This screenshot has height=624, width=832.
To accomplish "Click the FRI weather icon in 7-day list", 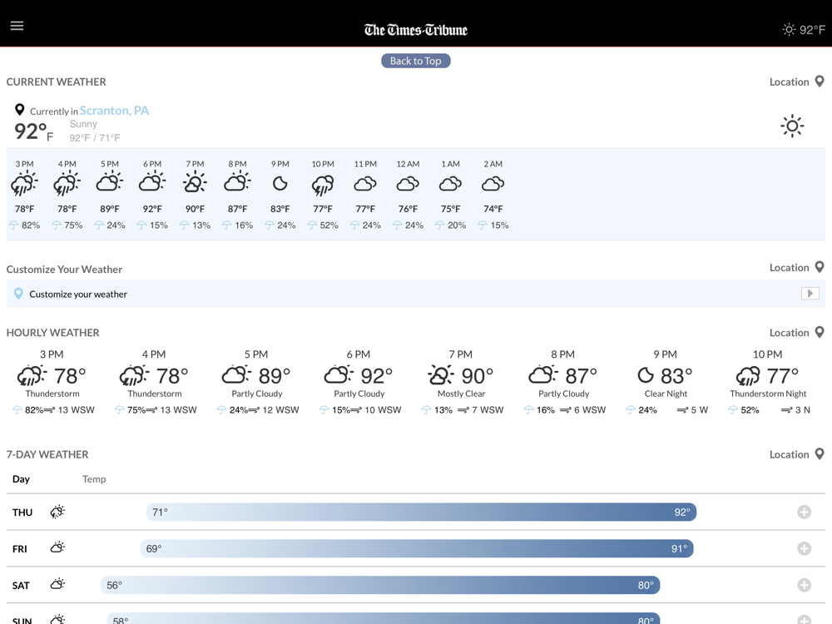I will click(57, 547).
